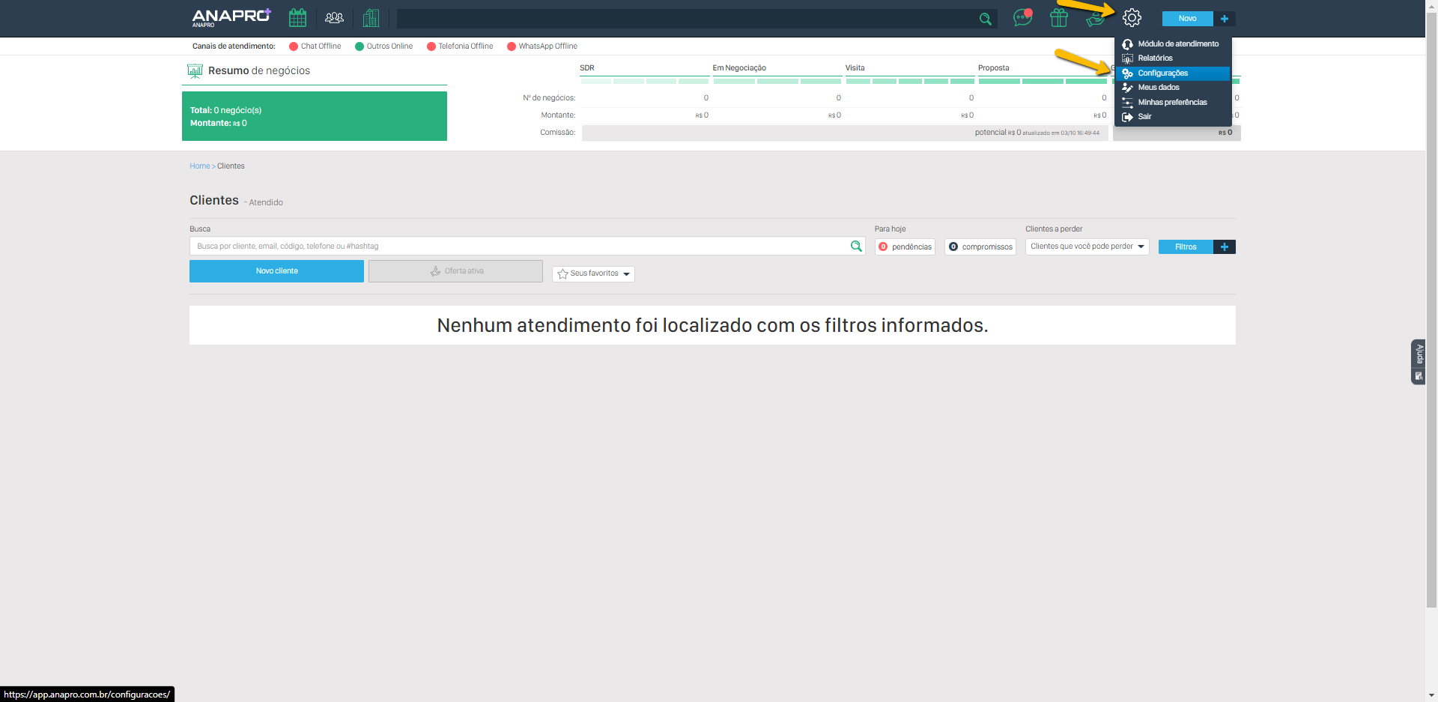
Task: Expand filters with the plus beside Filtros
Action: pyautogui.click(x=1224, y=247)
